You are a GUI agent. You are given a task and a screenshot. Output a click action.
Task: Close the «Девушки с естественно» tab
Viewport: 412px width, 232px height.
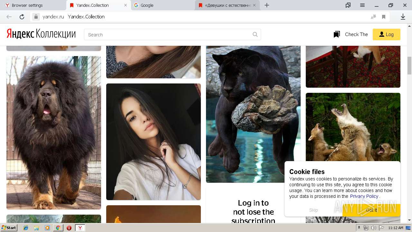coord(254,5)
